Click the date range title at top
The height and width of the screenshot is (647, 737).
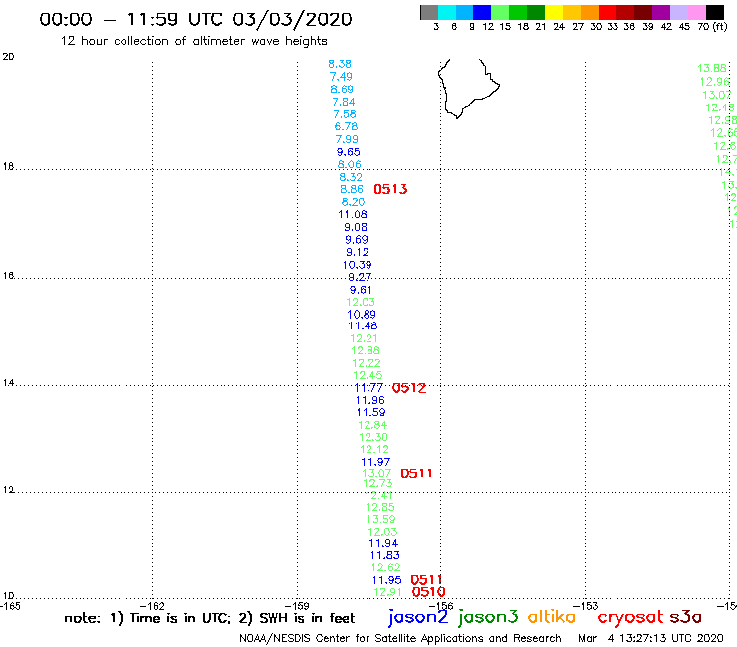click(195, 19)
